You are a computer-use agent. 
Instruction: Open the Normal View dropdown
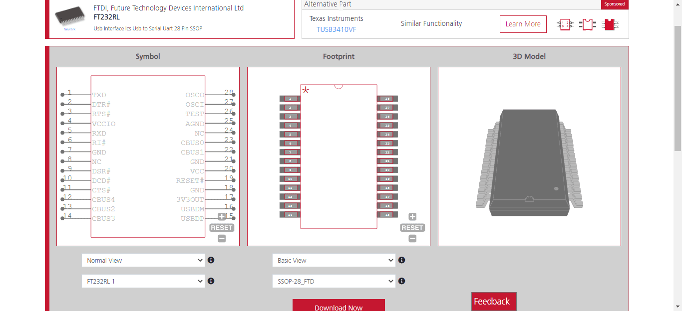click(143, 260)
